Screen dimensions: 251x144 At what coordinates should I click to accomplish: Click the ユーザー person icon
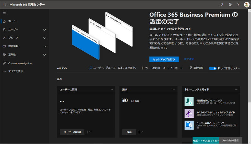[x=4, y=30]
